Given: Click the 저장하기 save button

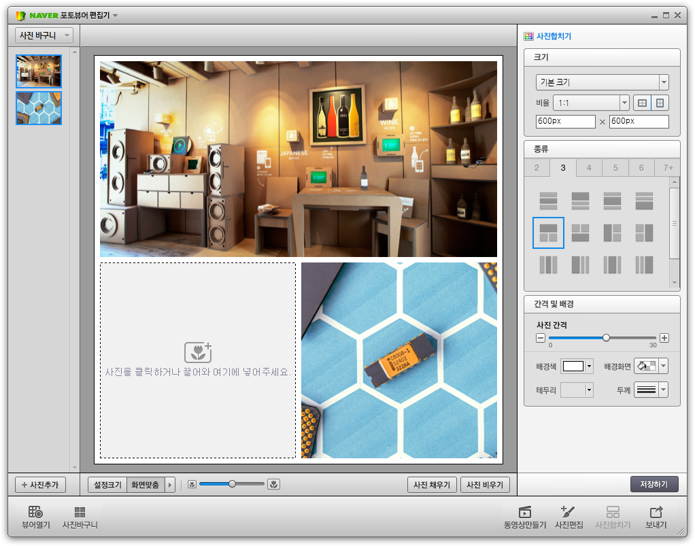Looking at the screenshot, I should (x=654, y=484).
